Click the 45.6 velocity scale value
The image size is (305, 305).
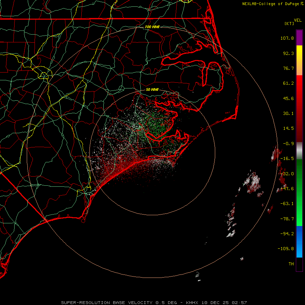(288, 98)
